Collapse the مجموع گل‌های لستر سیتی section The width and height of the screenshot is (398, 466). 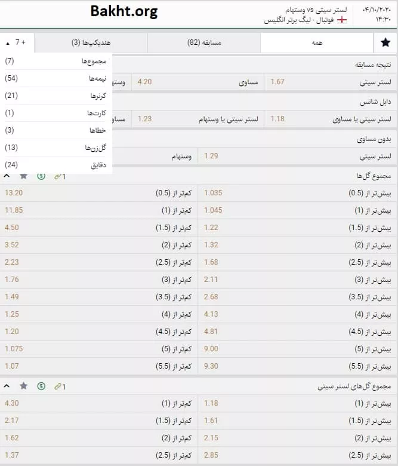(7, 387)
